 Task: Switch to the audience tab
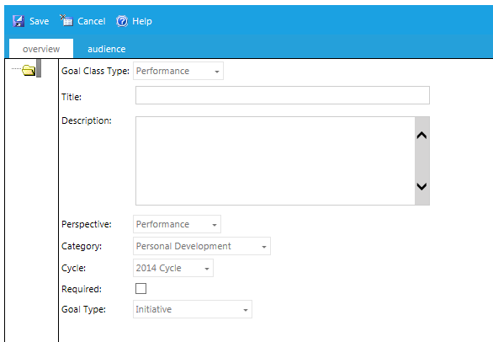107,49
